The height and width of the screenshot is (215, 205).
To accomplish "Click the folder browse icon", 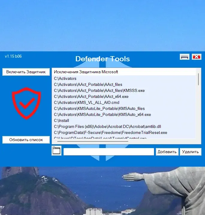I will [57, 150].
